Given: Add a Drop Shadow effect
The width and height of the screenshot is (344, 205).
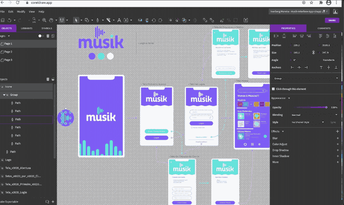Looking at the screenshot, I should coord(337,150).
